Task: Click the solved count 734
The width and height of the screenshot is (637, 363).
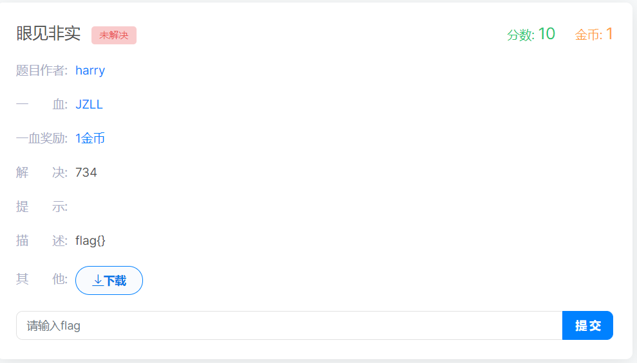Action: tap(86, 173)
